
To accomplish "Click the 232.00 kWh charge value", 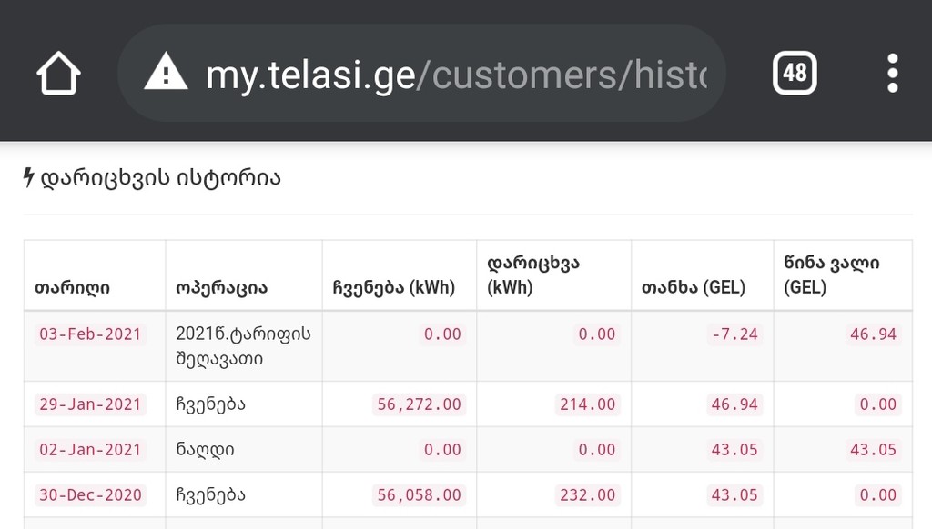I will point(588,495).
